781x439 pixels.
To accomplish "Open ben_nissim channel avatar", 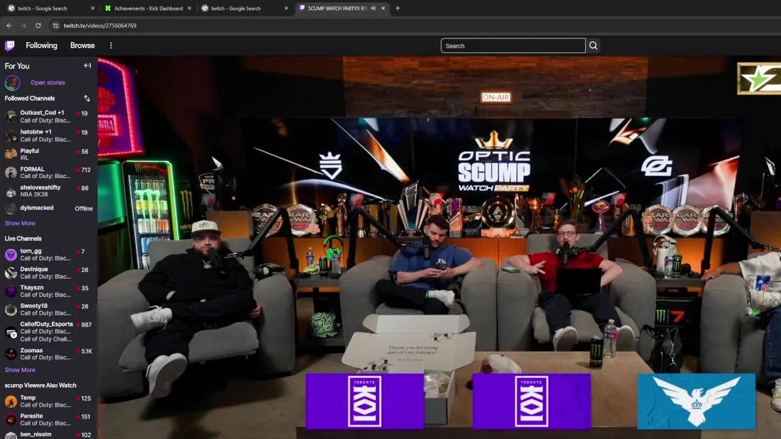I will click(11, 435).
